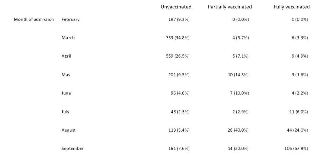Screen dimensions: 321x168
Task: Select the 106 (57.9%) September cell
Action: click(x=296, y=149)
